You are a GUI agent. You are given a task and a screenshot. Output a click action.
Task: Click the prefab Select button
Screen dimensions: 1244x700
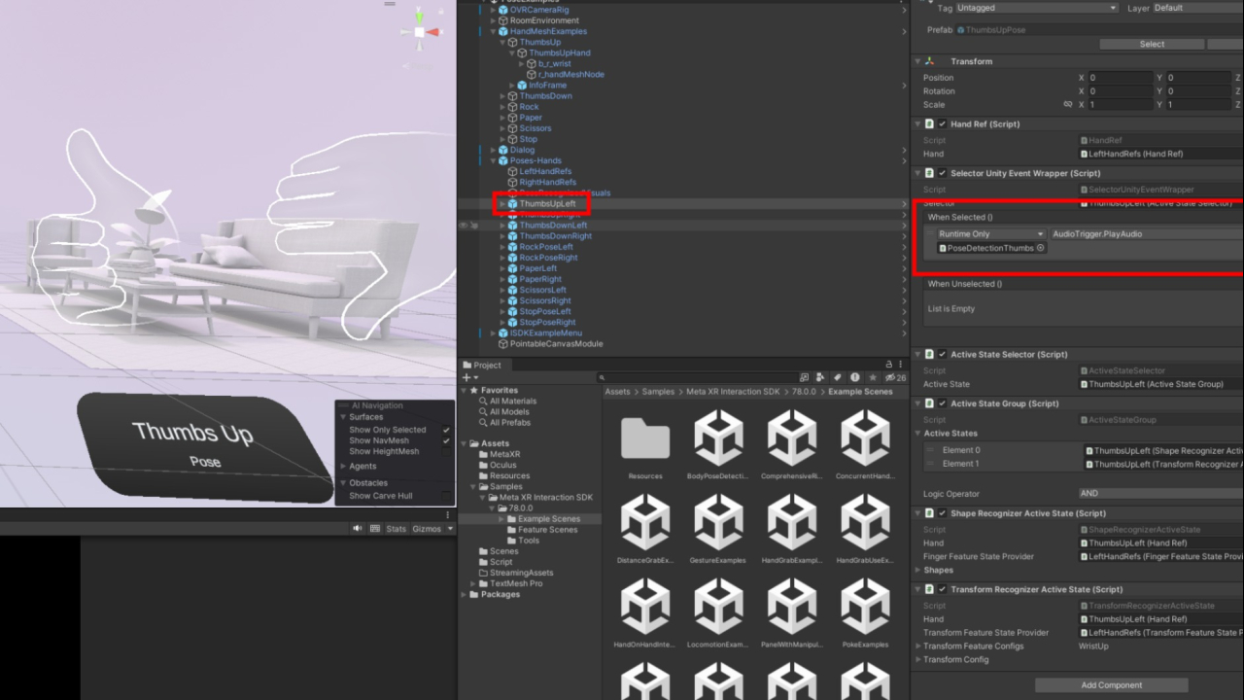(x=1152, y=44)
